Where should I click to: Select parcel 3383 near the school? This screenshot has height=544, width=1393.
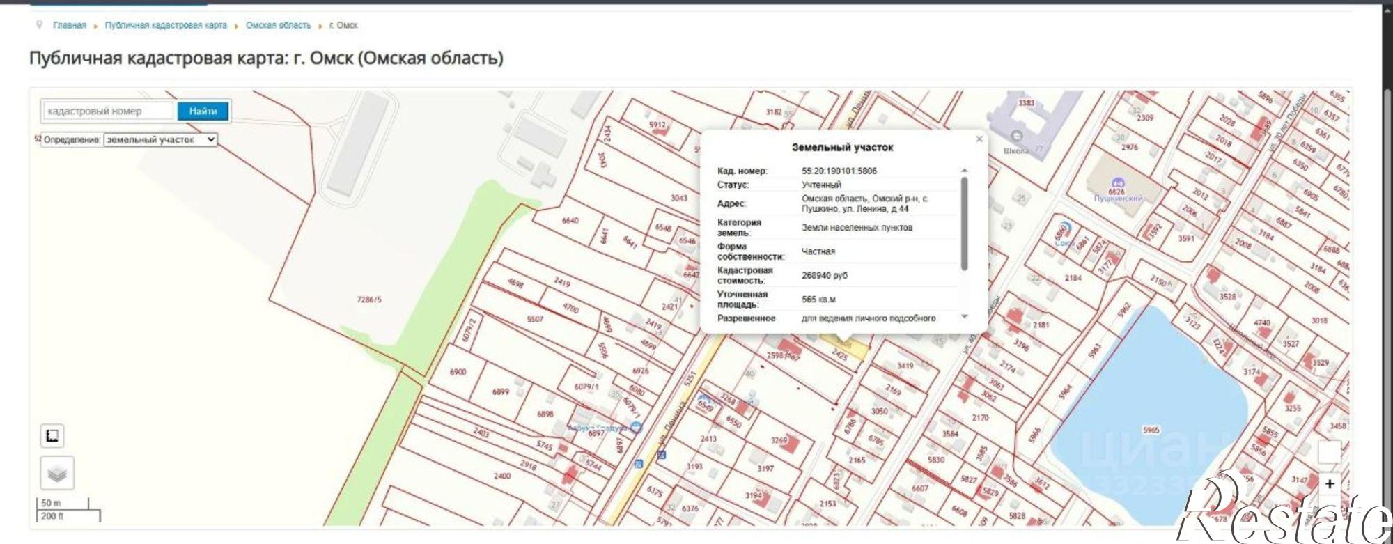(1027, 103)
